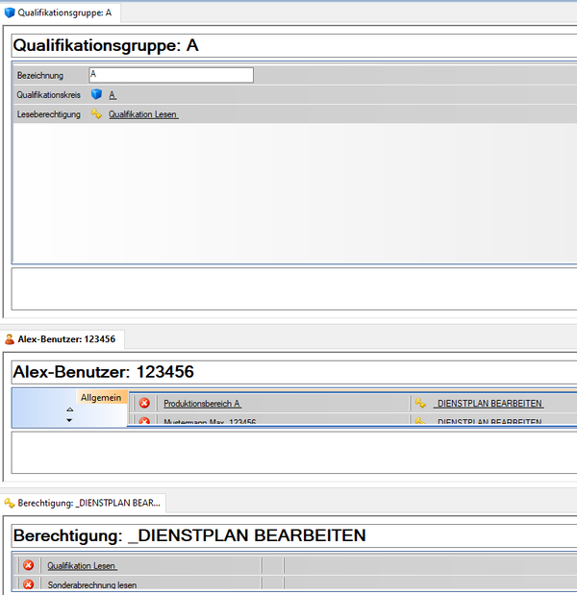Click the second-row key icon in Alex-Benutzer panel
This screenshot has width=577, height=595.
pos(420,421)
